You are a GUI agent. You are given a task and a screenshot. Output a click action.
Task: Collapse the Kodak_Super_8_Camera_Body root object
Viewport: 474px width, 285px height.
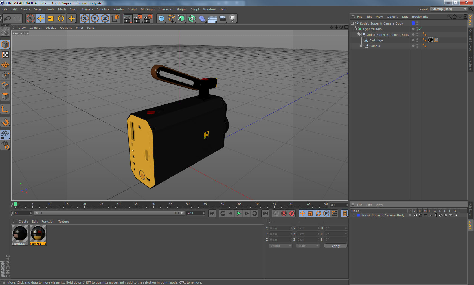352,23
